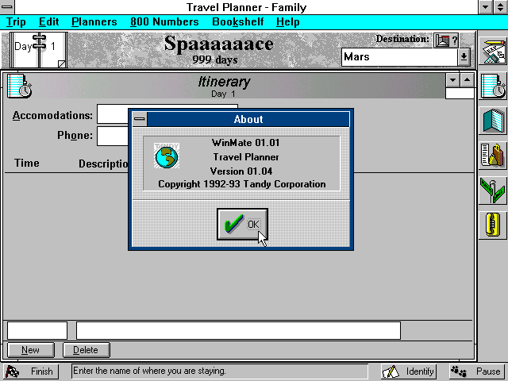The image size is (508, 381).
Task: Click the description entry box at bottom
Action: 238,330
